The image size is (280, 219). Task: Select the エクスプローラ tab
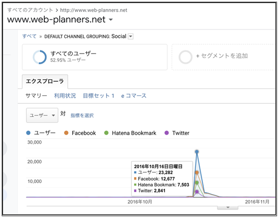pyautogui.click(x=45, y=81)
